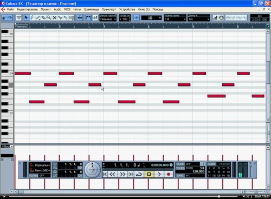Toggle Edit Active Part Only button
Viewport: 271px width, 199px height.
coord(95,18)
